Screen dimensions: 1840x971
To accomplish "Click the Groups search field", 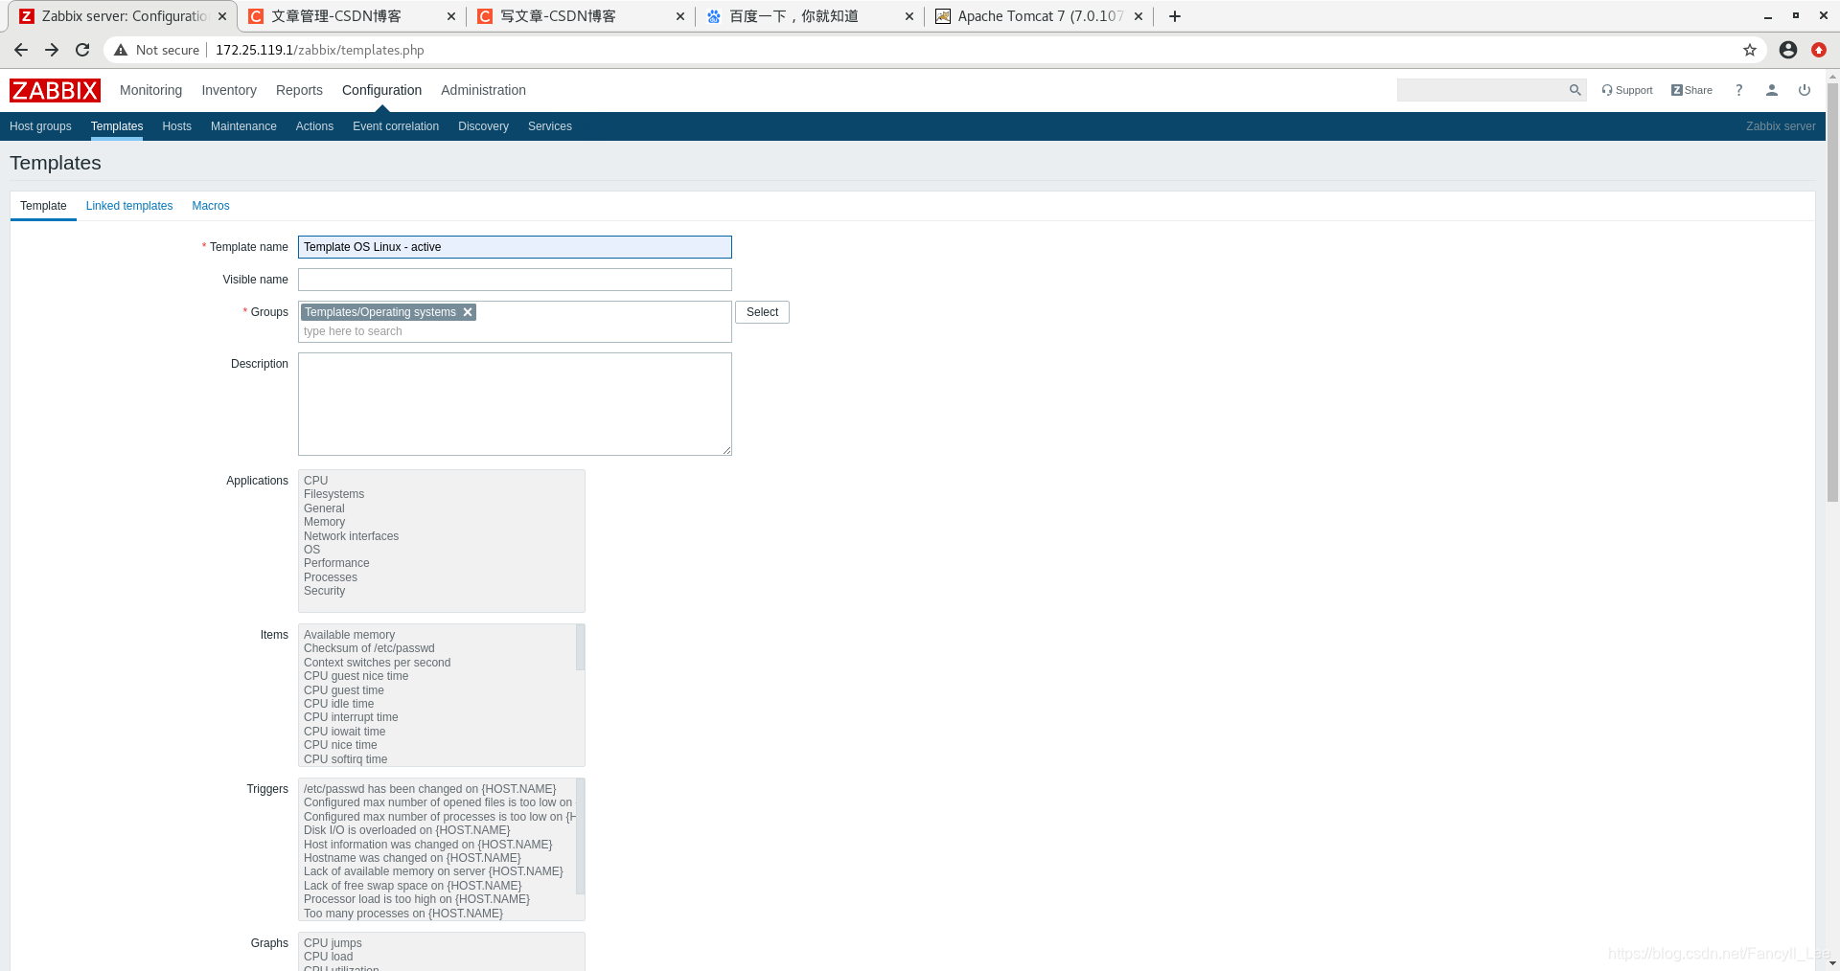I will pos(515,331).
